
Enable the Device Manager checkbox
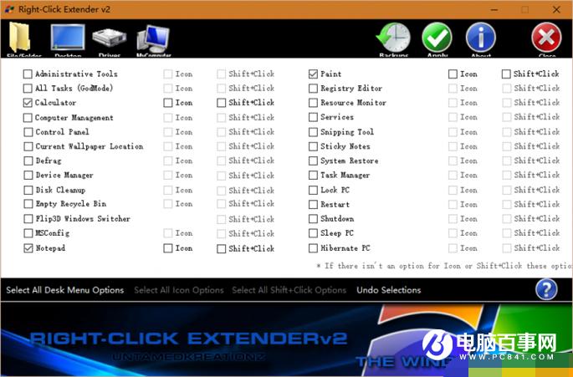[28, 176]
